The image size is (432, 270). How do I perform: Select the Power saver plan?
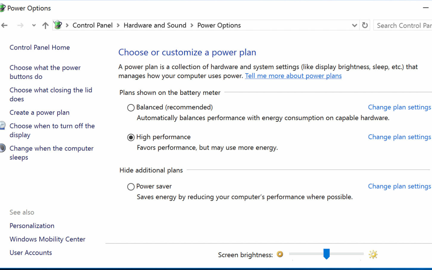[131, 187]
